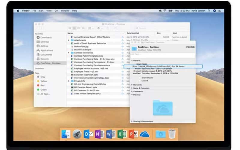Sort list by Date Modified column
The width and height of the screenshot is (240, 150).
pyautogui.click(x=133, y=33)
